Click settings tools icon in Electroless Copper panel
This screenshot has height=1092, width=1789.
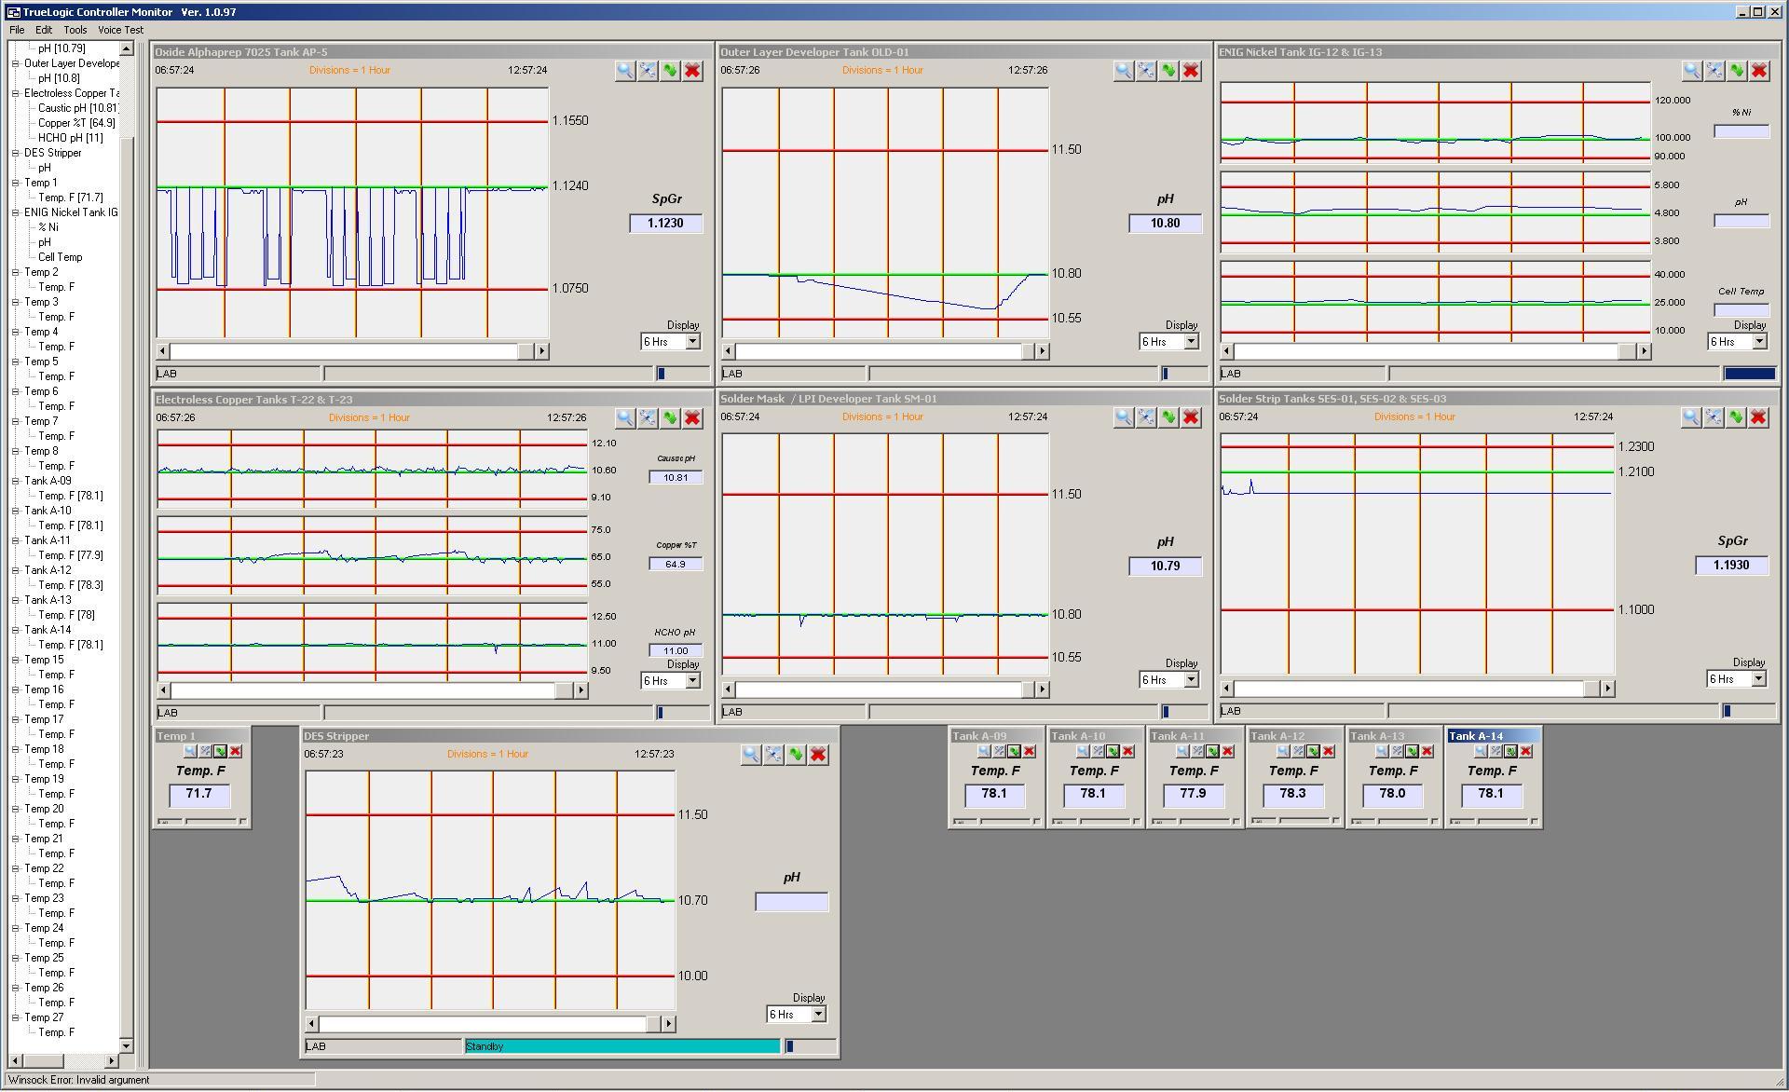648,418
